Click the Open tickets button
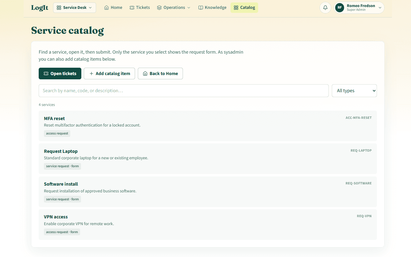Screen dimensions: 411x257 click(x=60, y=74)
